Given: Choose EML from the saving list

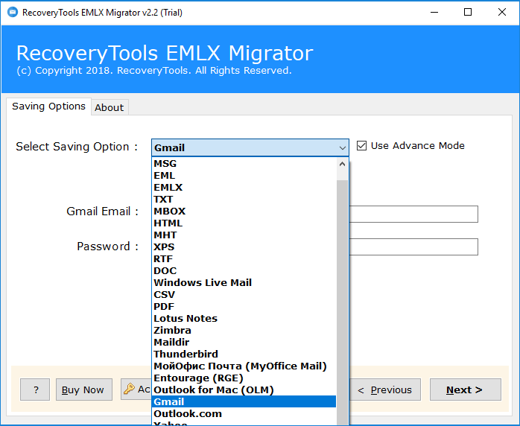Looking at the screenshot, I should coord(244,175).
